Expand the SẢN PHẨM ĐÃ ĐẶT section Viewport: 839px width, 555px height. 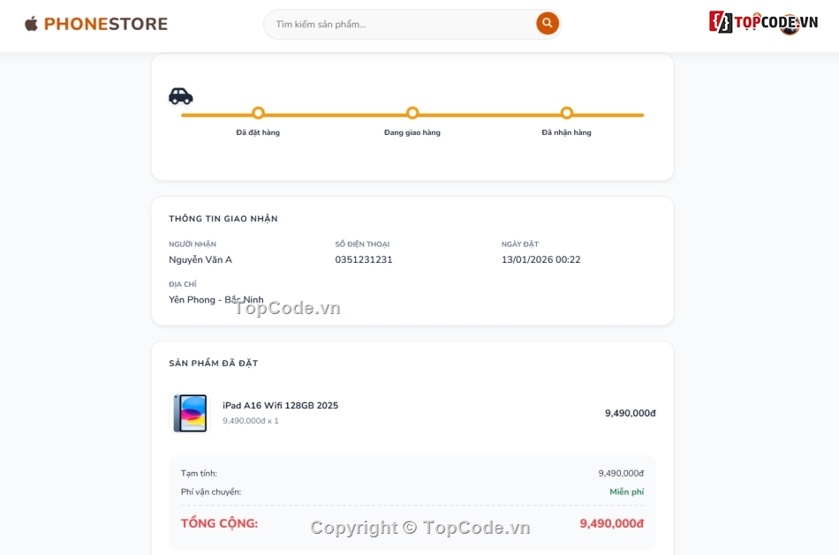tap(212, 363)
